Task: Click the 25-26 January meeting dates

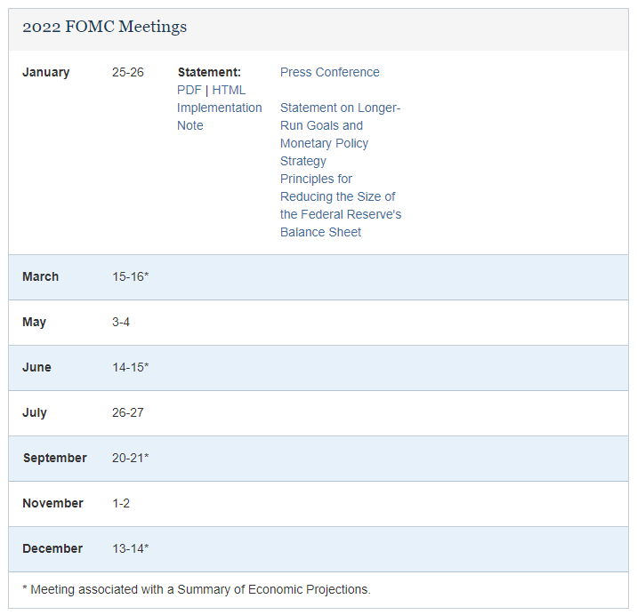Action: (x=127, y=72)
